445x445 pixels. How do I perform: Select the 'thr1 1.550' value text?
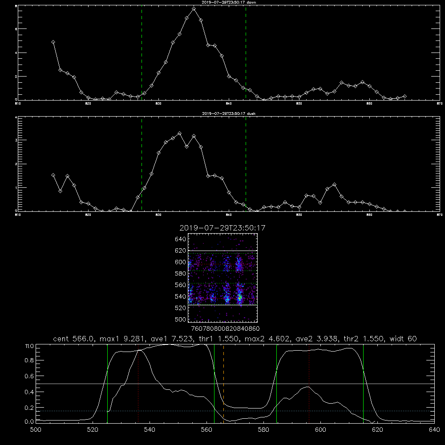tap(218, 339)
